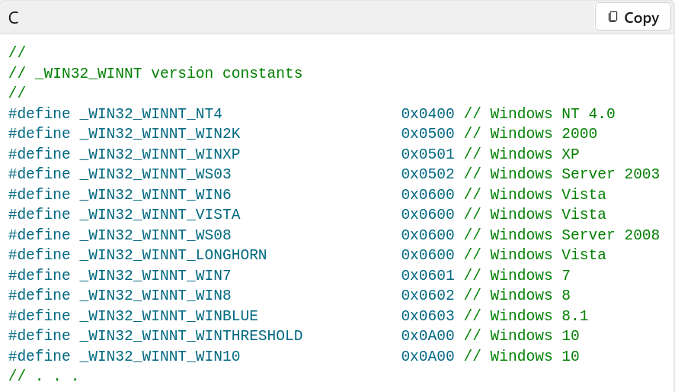Click the 0x0400 hex value
This screenshot has width=675, height=392.
pos(427,114)
